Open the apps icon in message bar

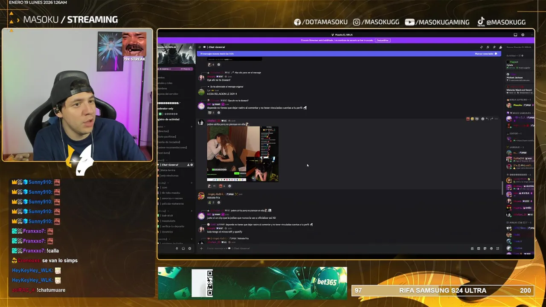point(498,248)
